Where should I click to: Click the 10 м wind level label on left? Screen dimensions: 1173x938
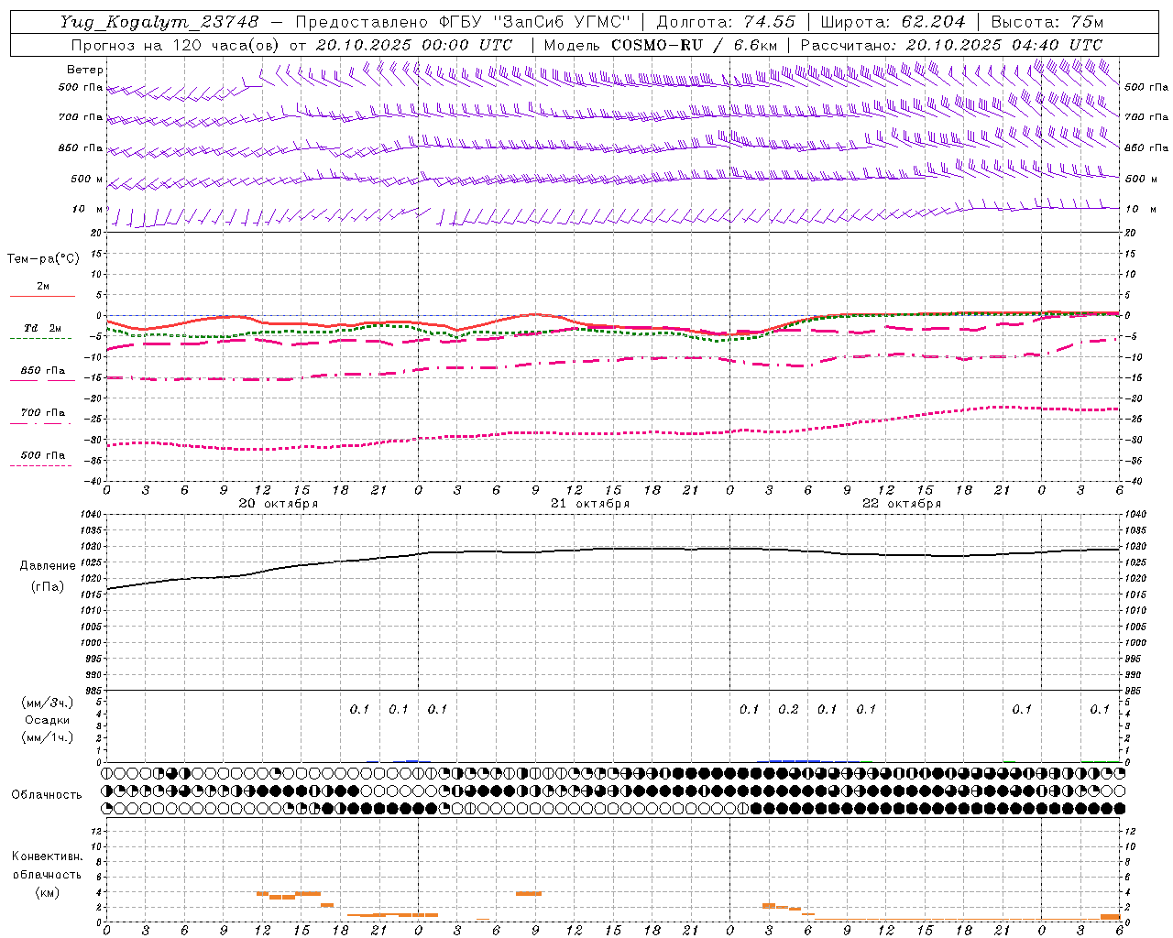click(x=88, y=210)
